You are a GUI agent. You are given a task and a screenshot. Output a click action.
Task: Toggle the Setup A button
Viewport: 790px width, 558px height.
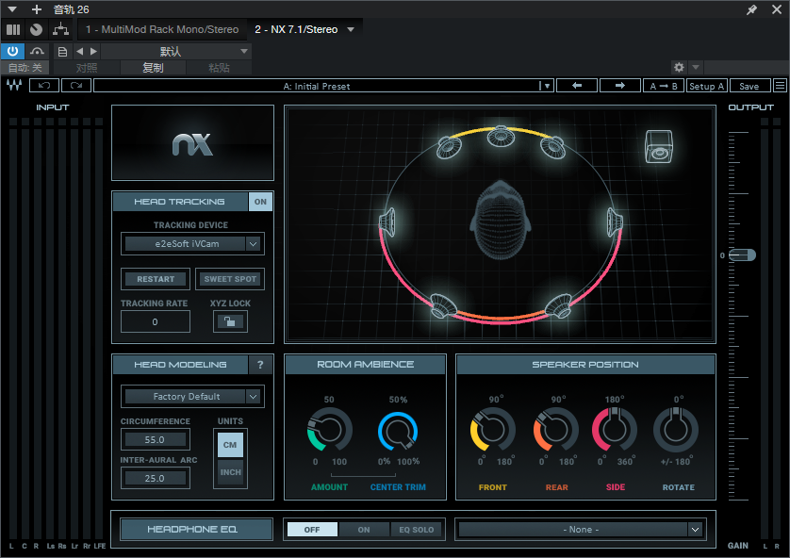point(706,86)
